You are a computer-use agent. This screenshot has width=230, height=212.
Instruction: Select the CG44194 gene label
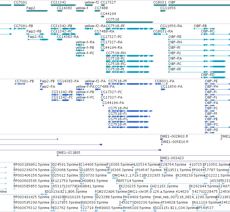click(x=108, y=14)
